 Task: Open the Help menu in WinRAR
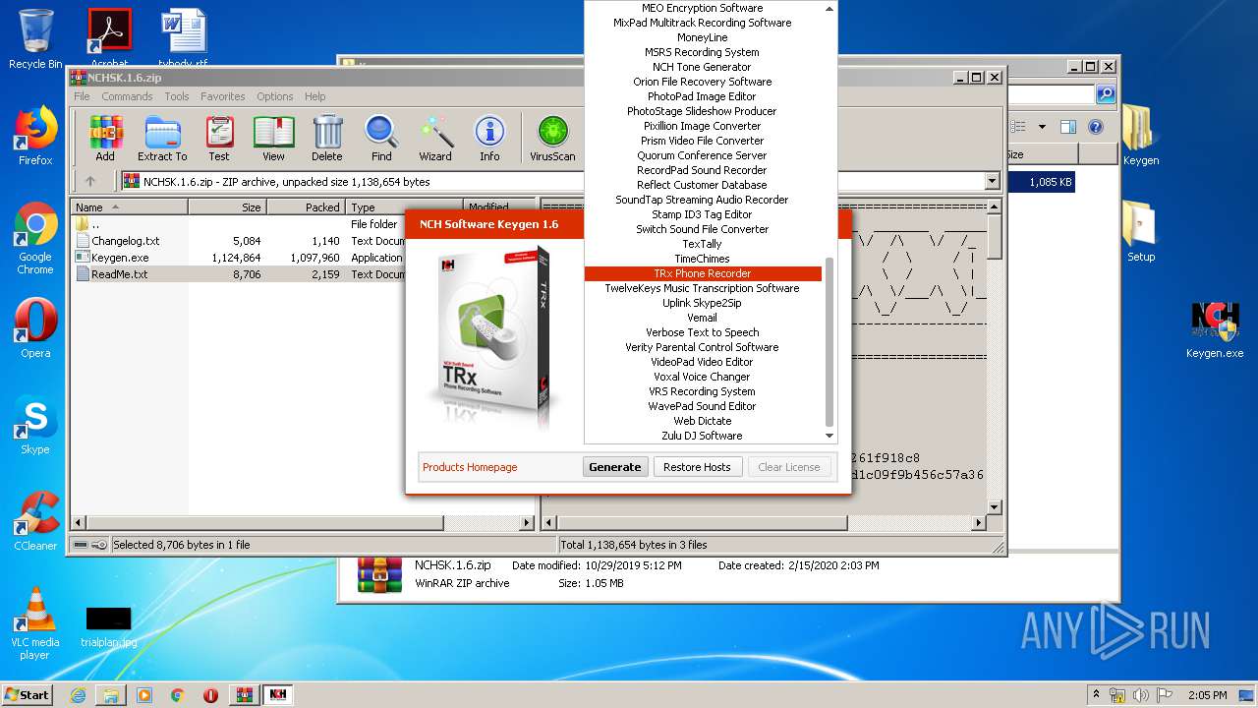314,96
